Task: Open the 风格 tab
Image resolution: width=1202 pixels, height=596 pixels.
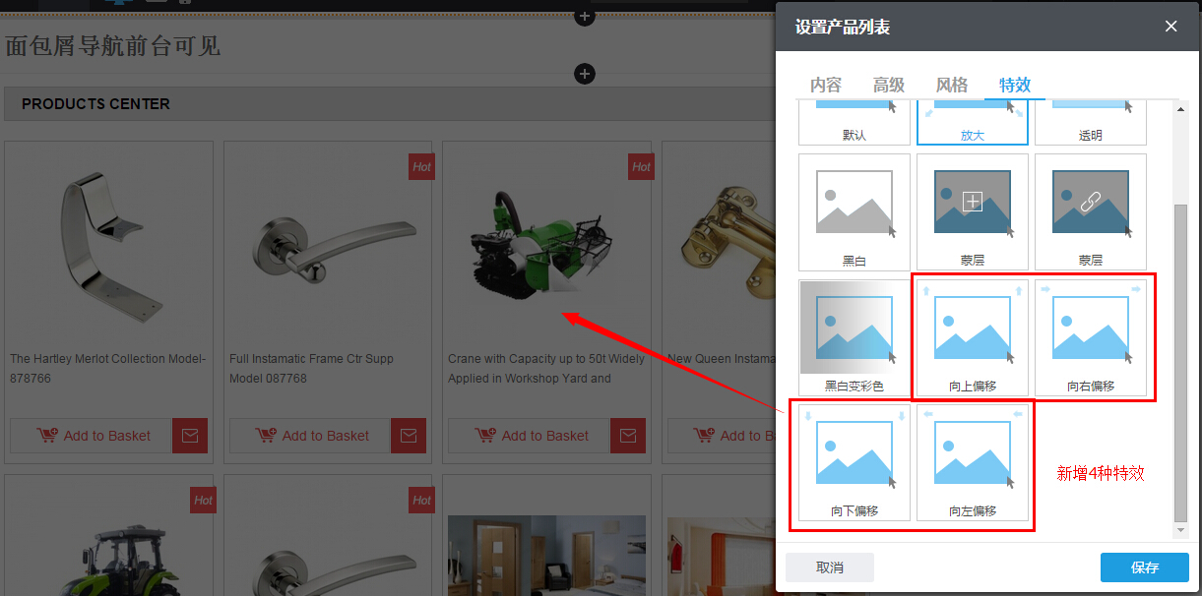Action: click(952, 85)
